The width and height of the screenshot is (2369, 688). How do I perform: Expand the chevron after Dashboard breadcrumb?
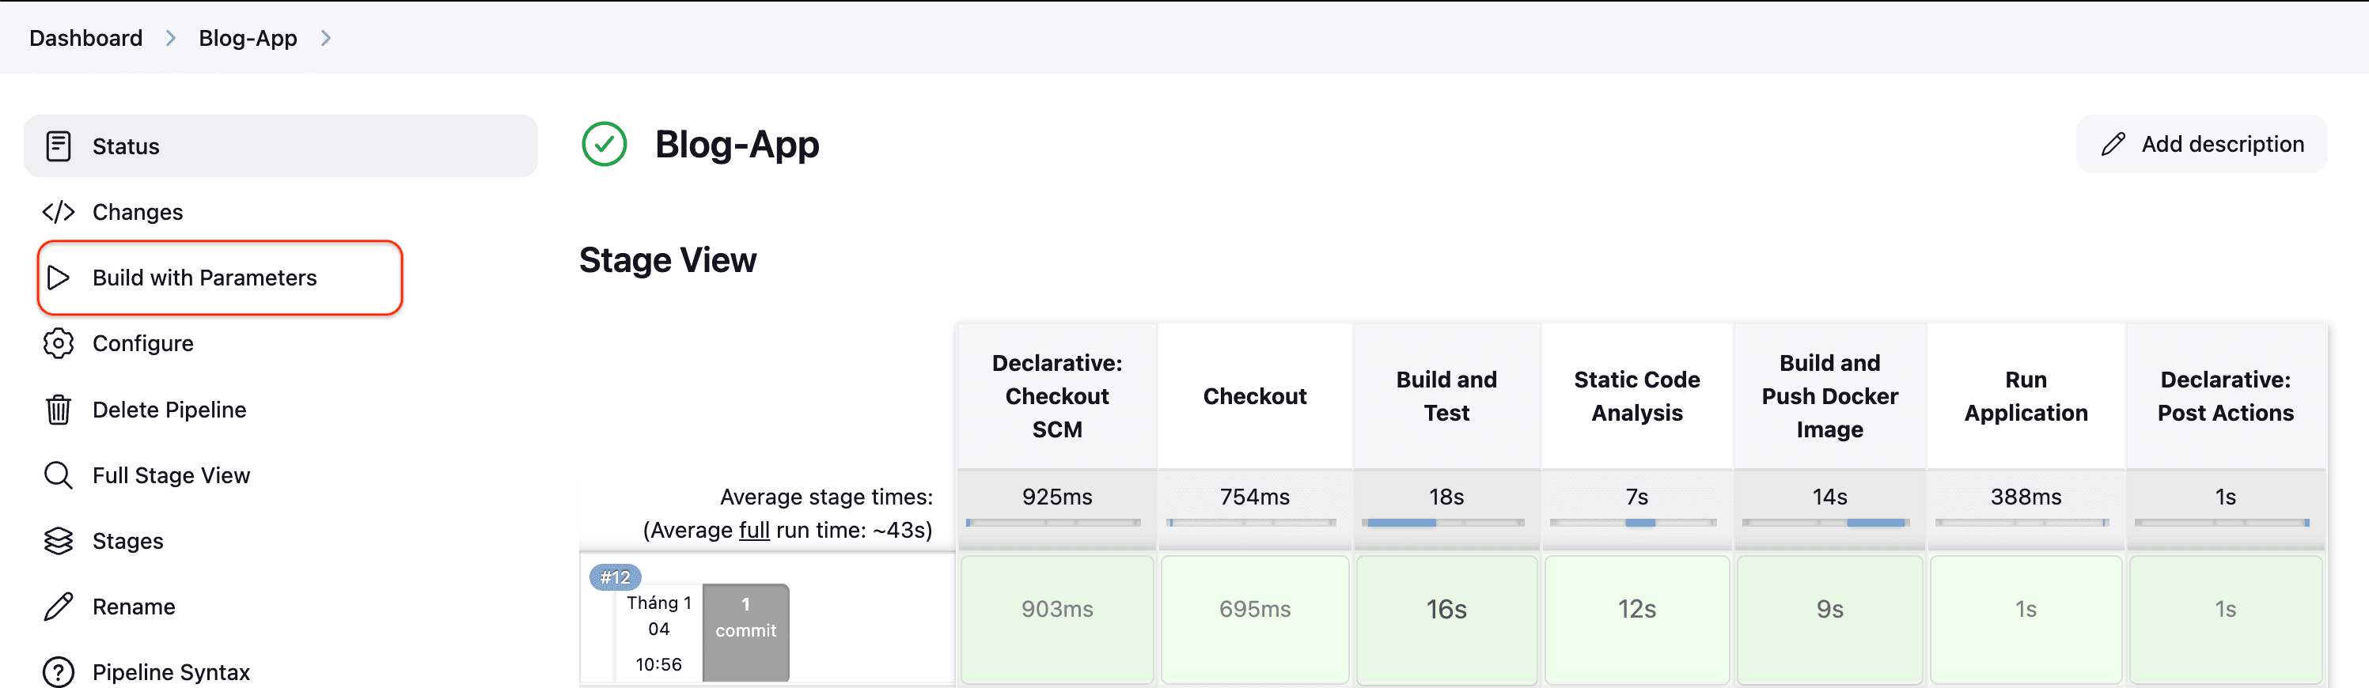171,38
